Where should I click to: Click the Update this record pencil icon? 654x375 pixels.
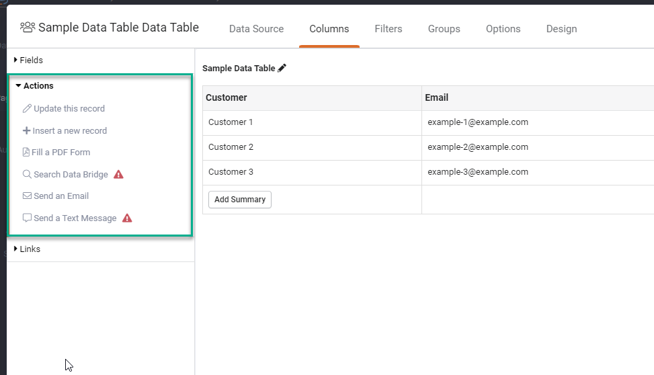pyautogui.click(x=27, y=108)
